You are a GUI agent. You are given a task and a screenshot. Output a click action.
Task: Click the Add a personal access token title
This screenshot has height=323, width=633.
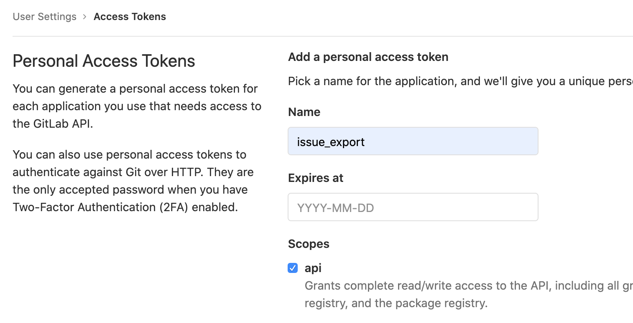click(368, 57)
